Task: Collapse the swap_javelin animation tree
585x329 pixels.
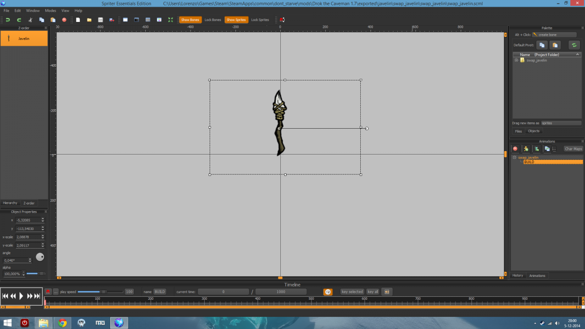Action: tap(514, 157)
